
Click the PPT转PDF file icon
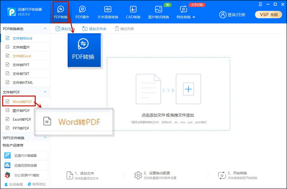tap(8, 128)
